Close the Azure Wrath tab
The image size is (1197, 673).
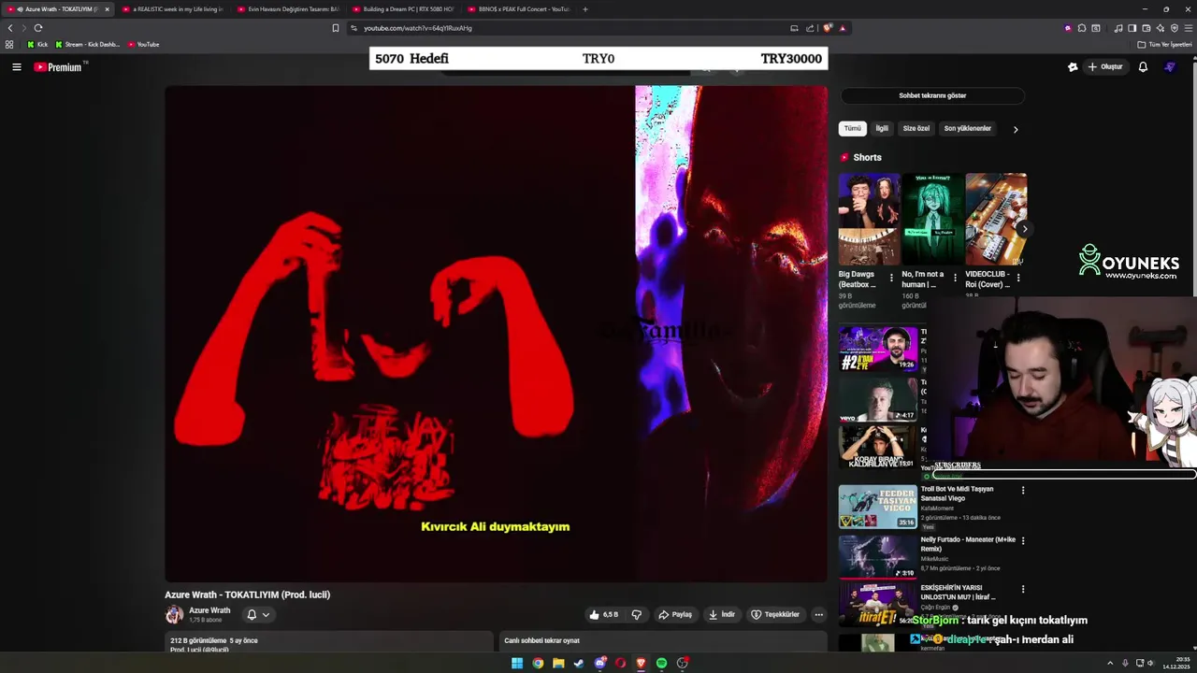(x=107, y=9)
